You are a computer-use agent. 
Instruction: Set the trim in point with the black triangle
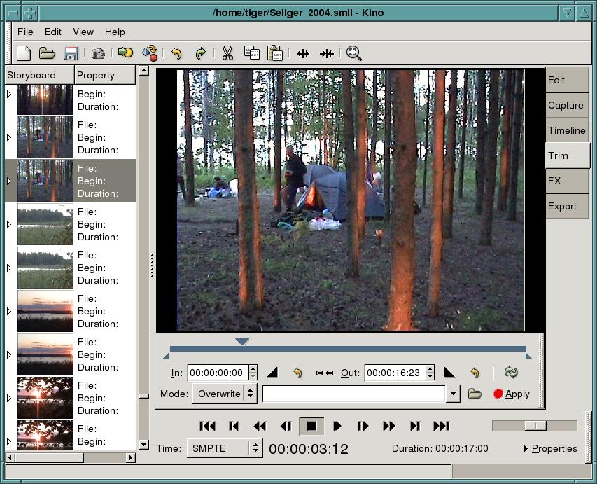272,372
